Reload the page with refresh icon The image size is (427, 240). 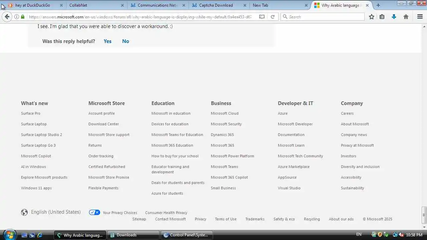[x=273, y=17]
